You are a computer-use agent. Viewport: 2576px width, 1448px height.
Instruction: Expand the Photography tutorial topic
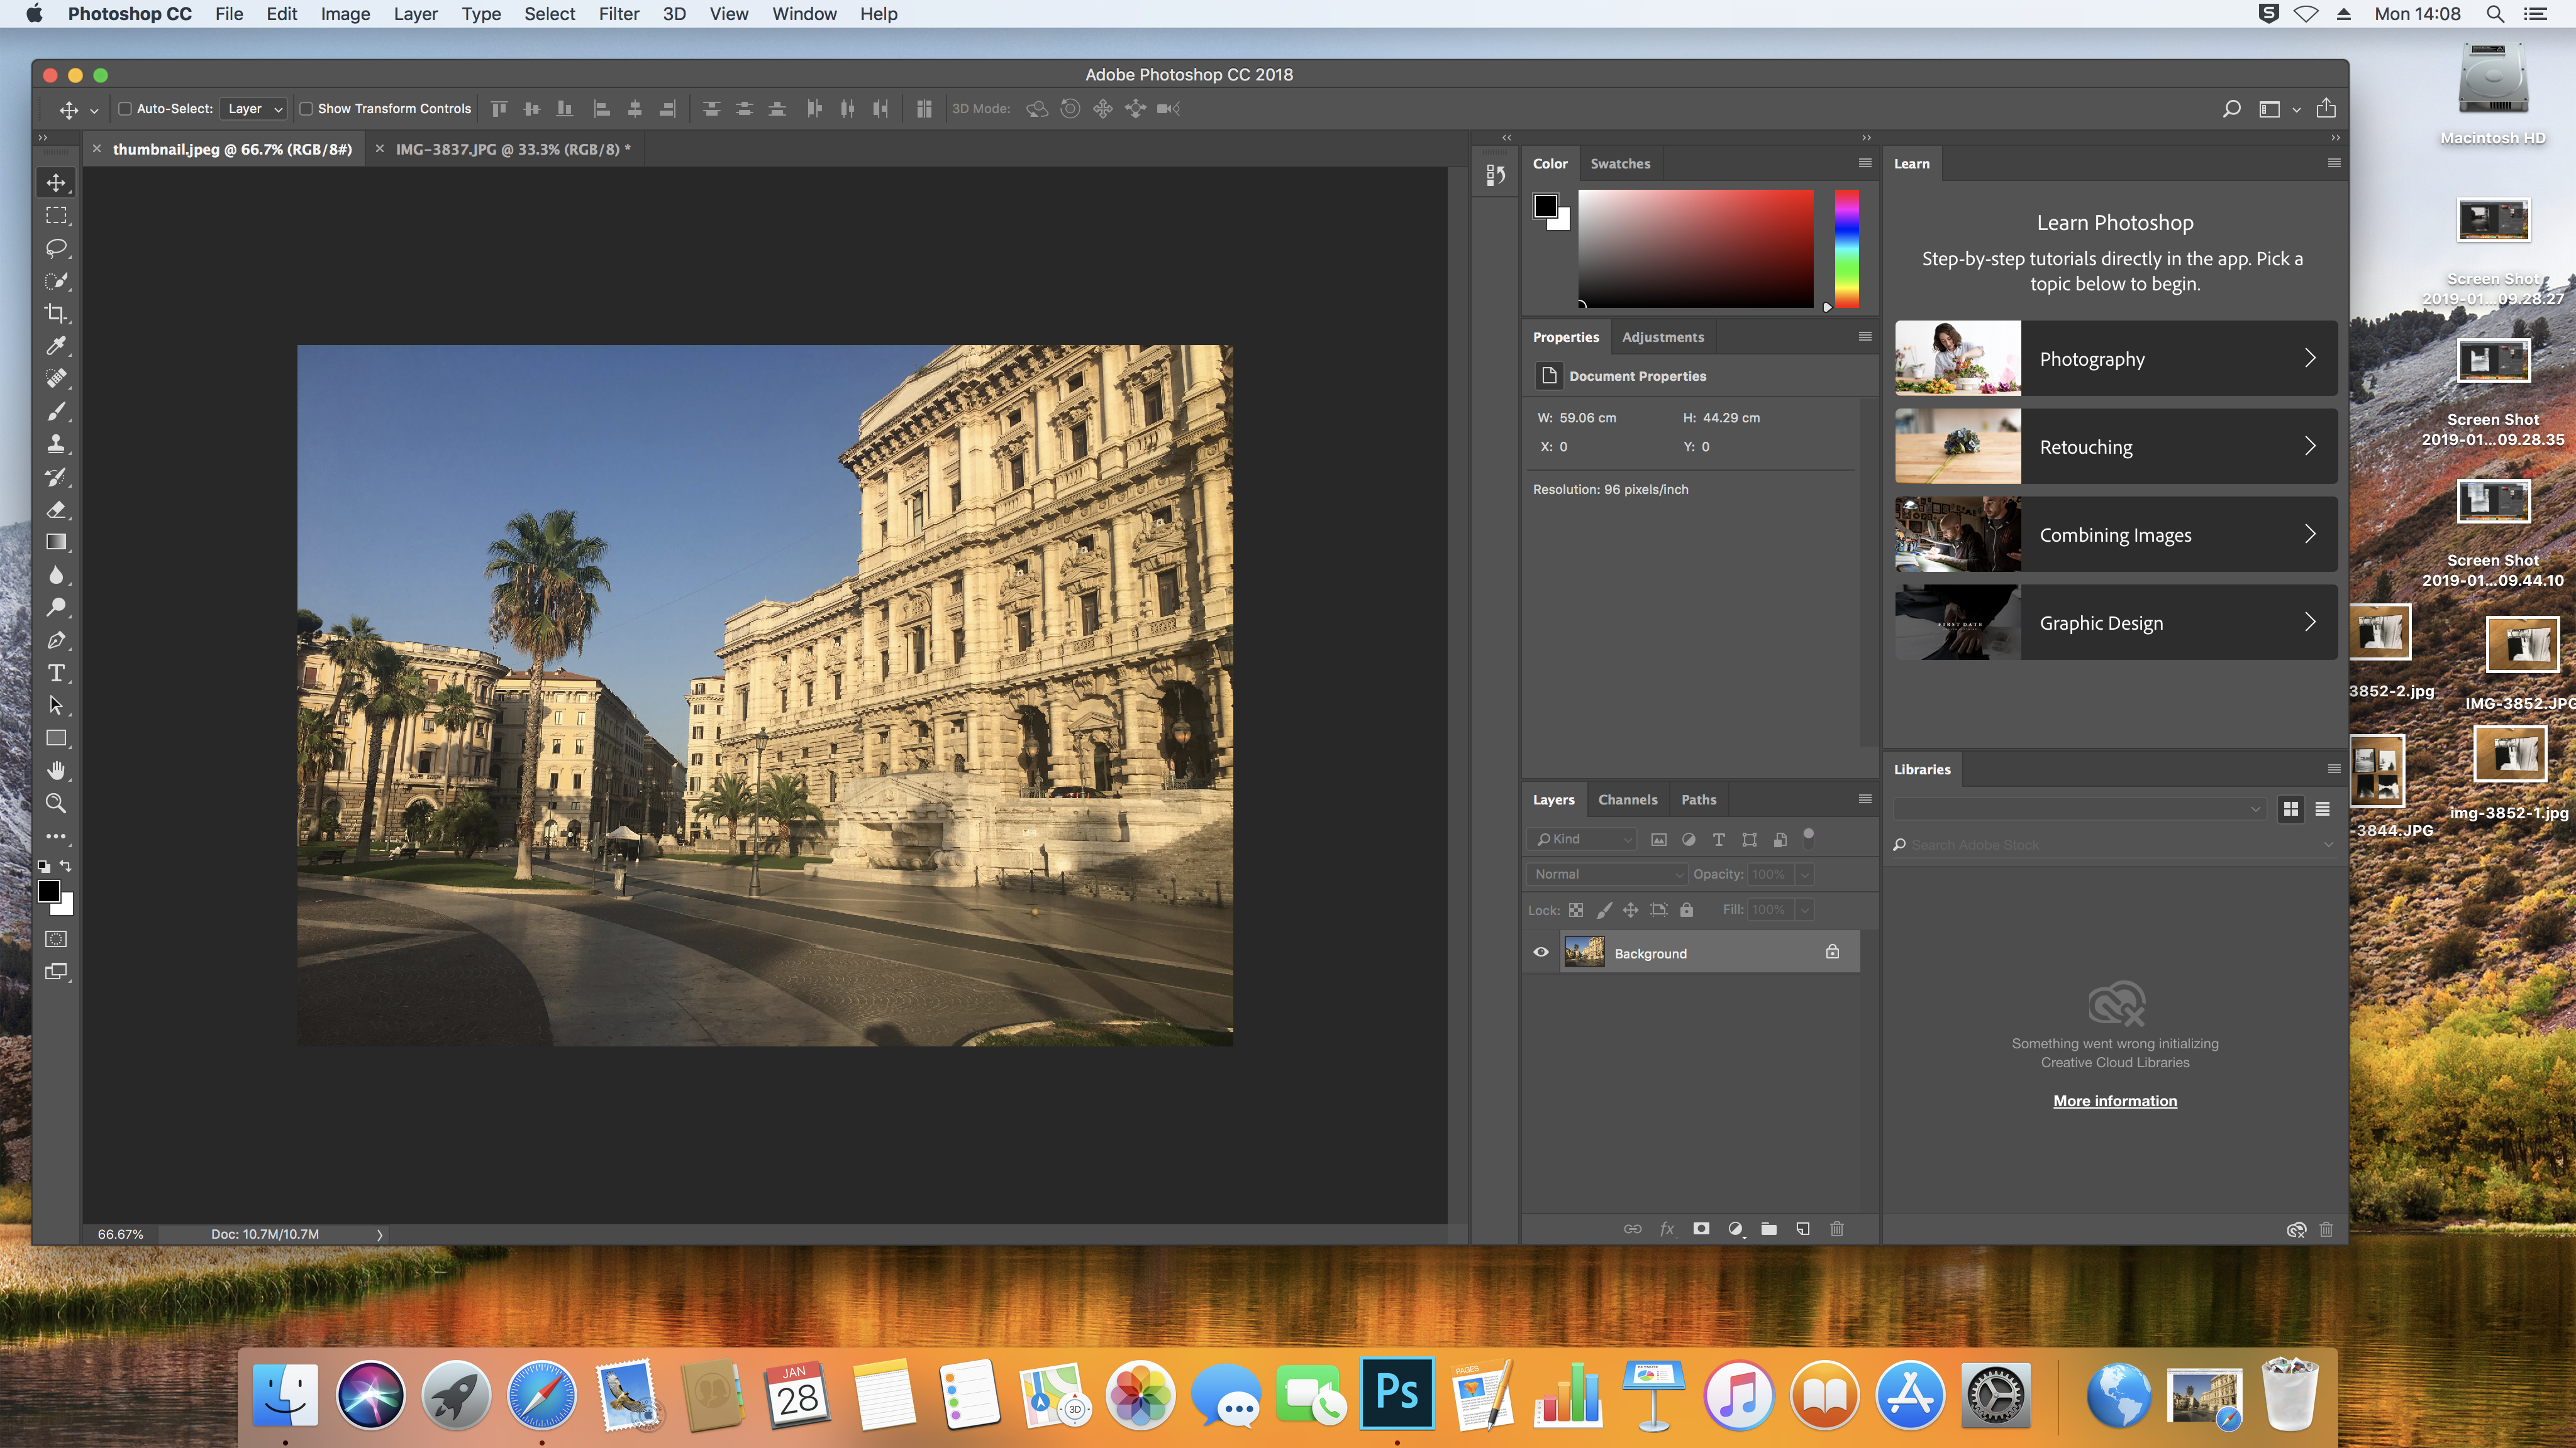coord(2116,359)
